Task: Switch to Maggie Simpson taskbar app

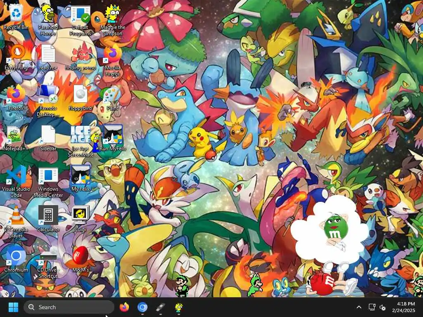Action: click(x=178, y=307)
